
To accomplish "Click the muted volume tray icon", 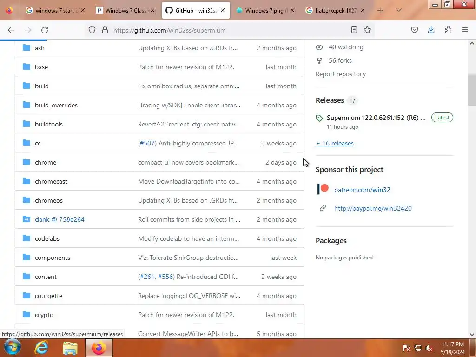I will coord(429,348).
